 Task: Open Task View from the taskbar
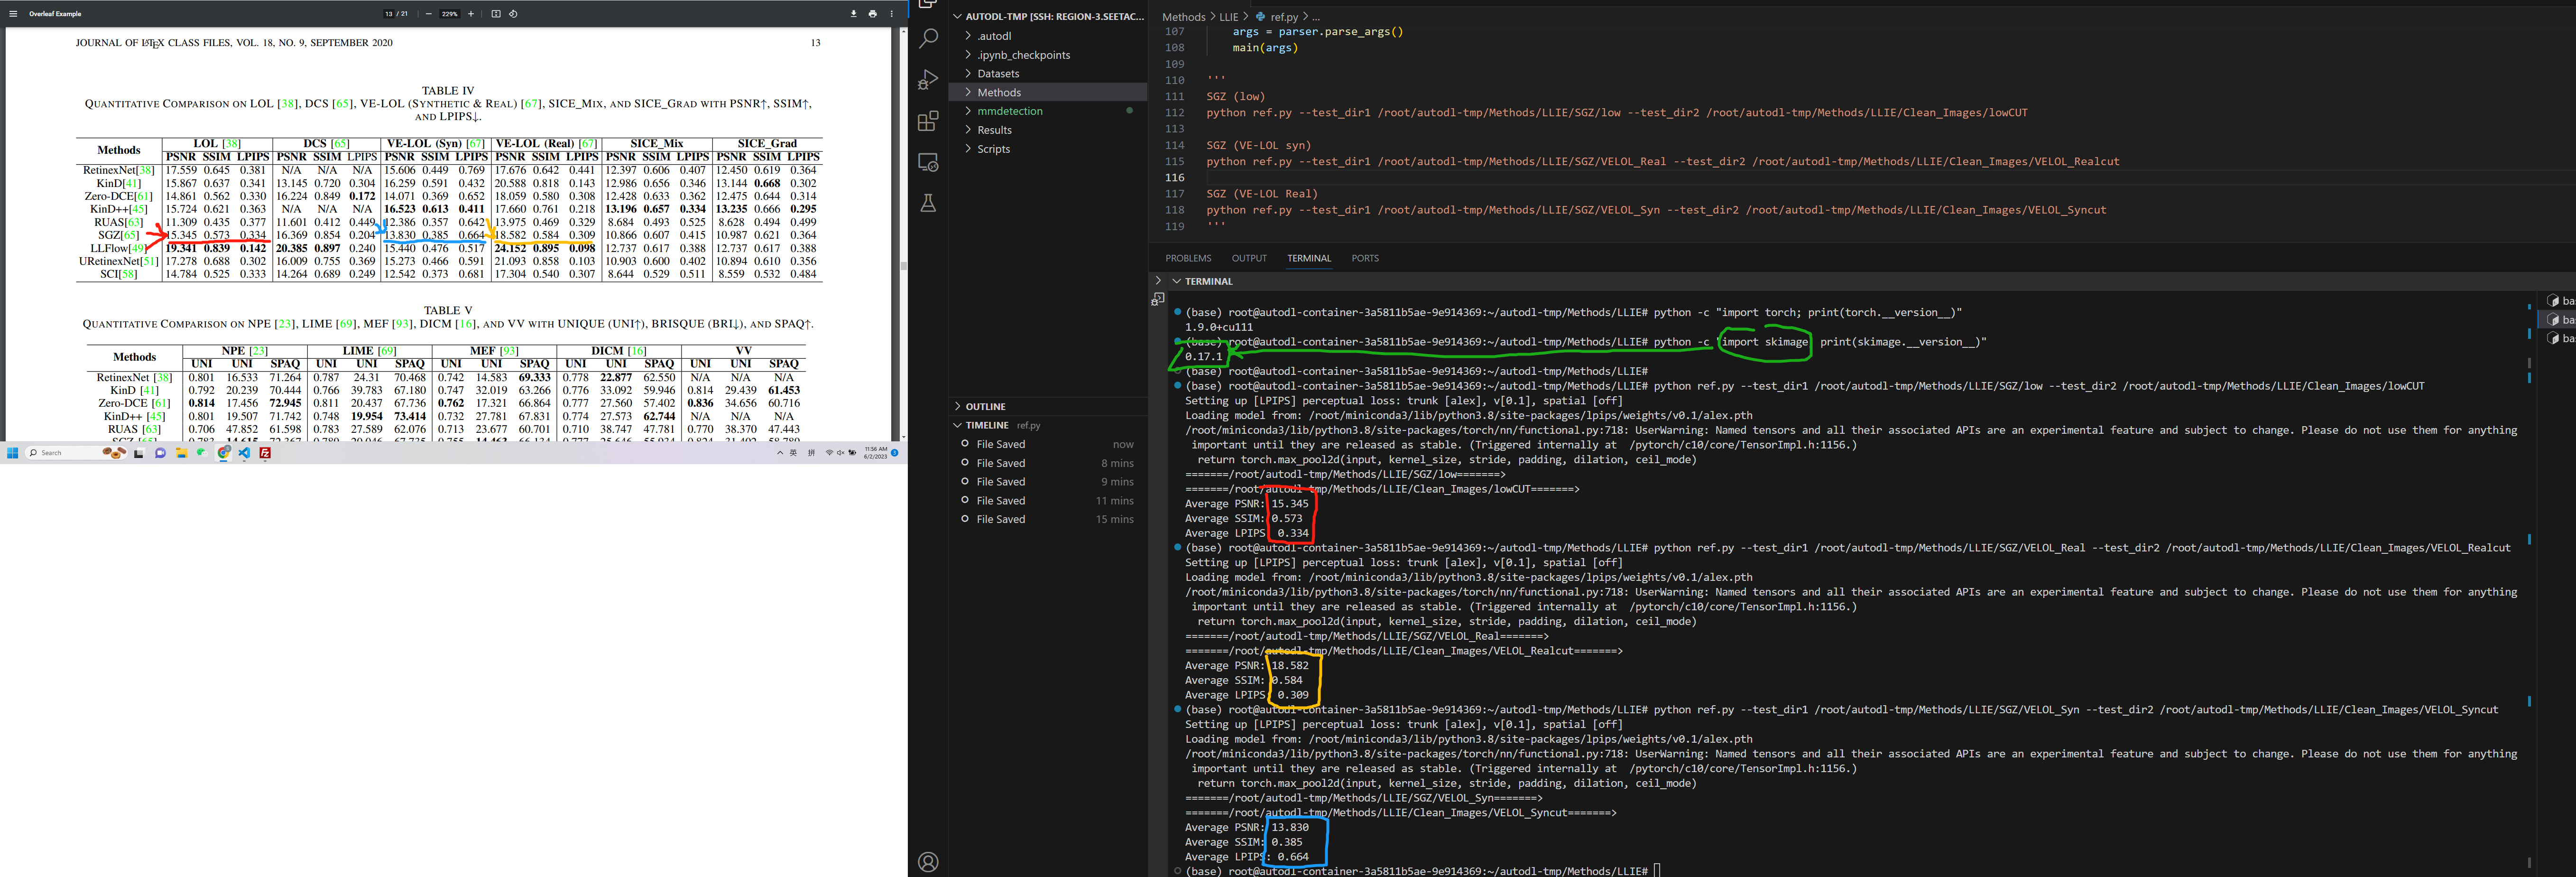tap(139, 453)
